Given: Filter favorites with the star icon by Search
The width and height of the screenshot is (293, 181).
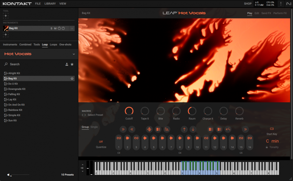Looking at the screenshot, I should [x=72, y=64].
